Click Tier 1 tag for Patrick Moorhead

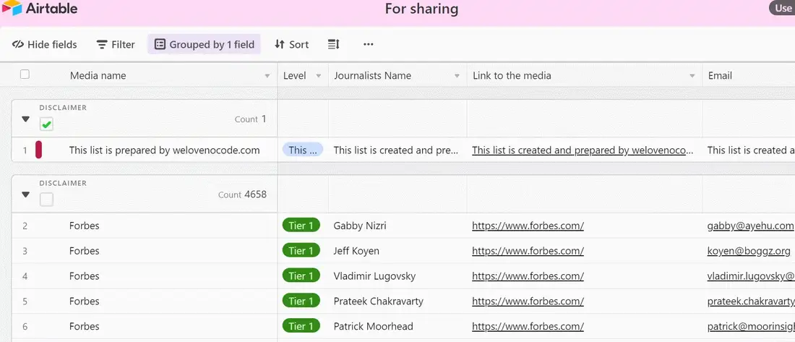click(x=301, y=326)
